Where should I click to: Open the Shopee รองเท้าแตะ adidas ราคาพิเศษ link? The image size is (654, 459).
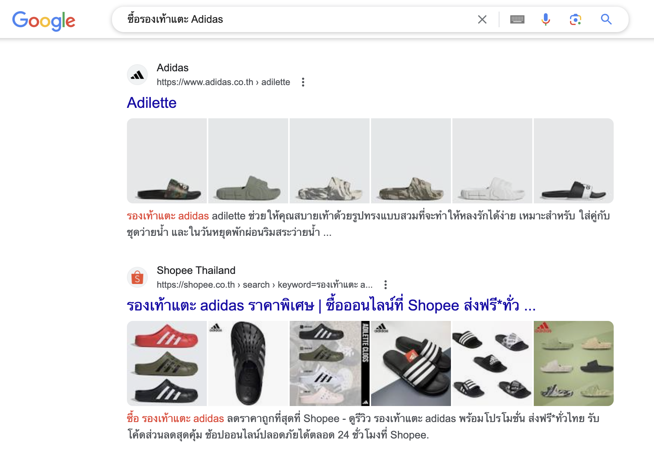point(331,306)
